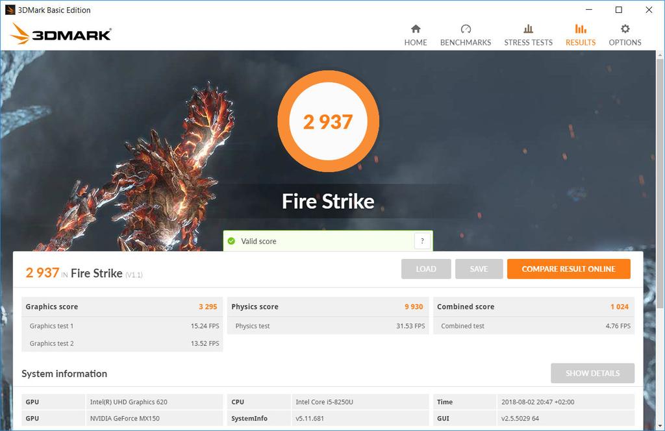Click the V1.1 version label
This screenshot has height=431, width=665.
pyautogui.click(x=134, y=275)
